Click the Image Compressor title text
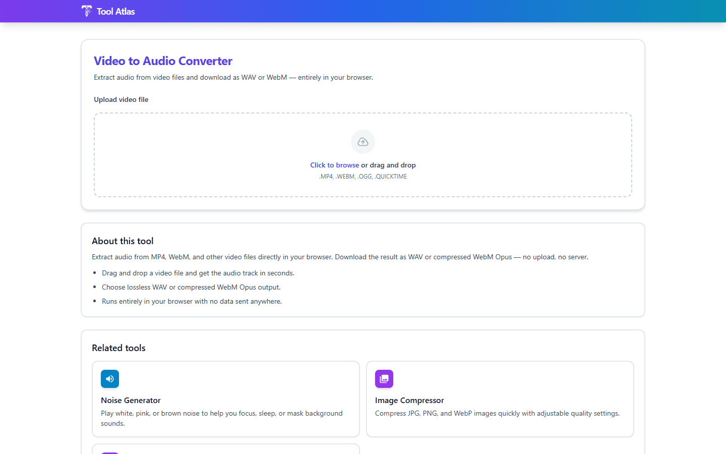726x454 pixels. click(x=409, y=400)
